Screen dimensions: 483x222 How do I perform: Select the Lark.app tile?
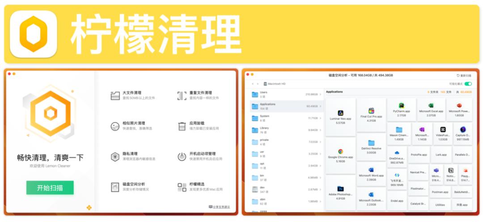441,155
